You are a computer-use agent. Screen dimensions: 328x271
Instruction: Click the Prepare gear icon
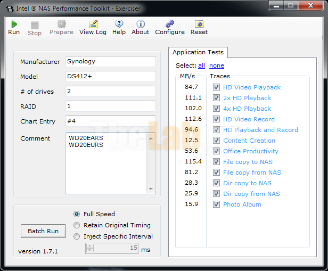coord(62,24)
